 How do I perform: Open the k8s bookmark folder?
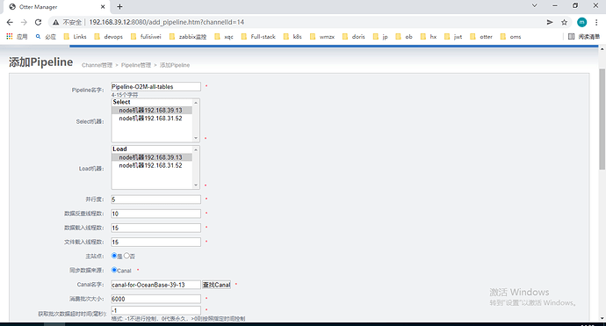click(x=292, y=37)
